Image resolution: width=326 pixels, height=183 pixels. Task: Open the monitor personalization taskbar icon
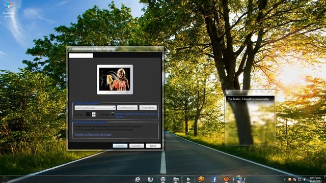point(239,179)
